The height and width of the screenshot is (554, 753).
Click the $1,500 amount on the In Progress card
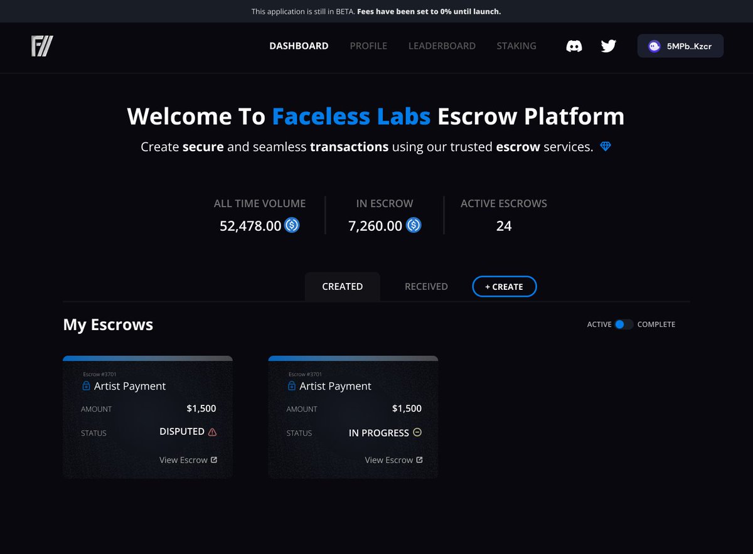407,408
